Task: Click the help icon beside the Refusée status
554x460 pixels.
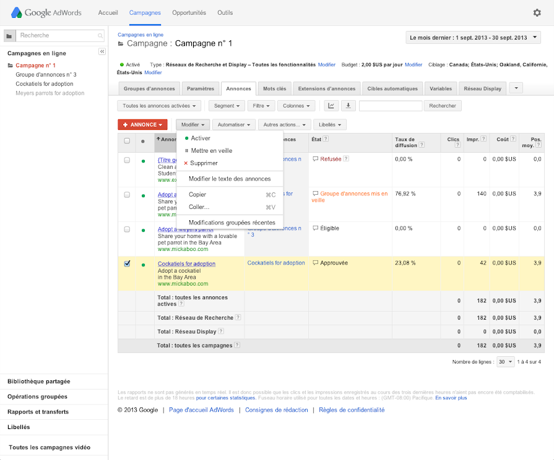Action: [346, 158]
